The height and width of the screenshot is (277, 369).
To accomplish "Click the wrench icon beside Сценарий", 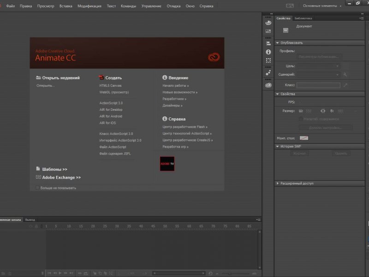I will point(345,75).
